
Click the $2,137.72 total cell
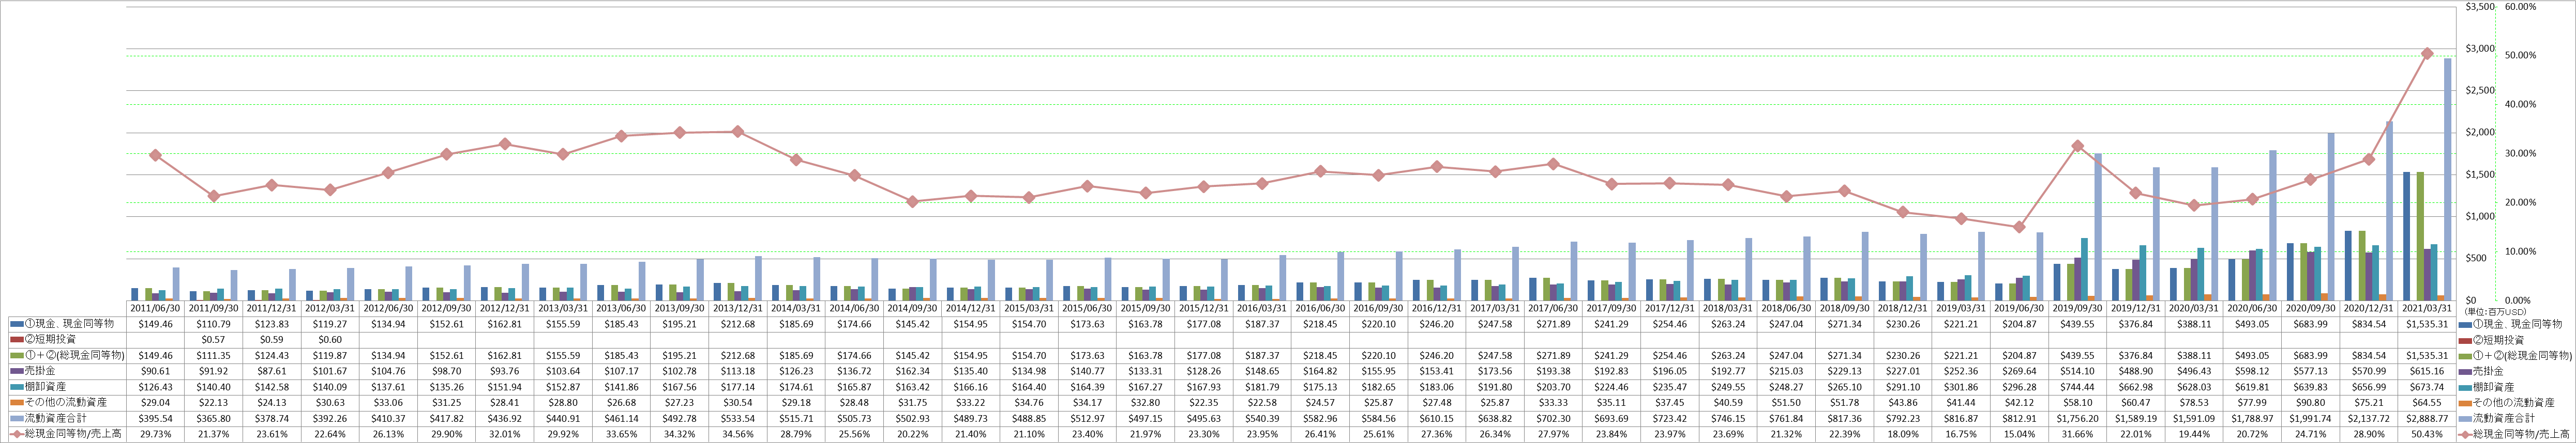coord(2369,418)
